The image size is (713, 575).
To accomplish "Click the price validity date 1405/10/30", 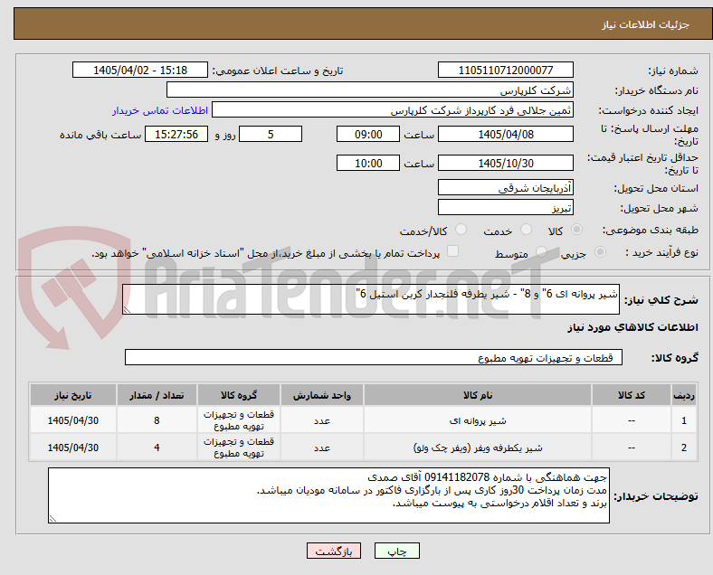I will click(x=506, y=164).
